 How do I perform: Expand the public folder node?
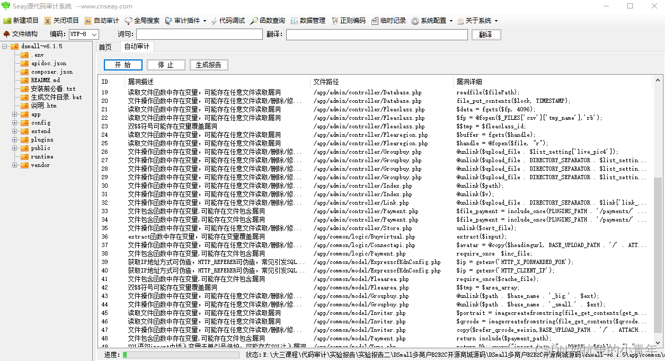coord(15,148)
